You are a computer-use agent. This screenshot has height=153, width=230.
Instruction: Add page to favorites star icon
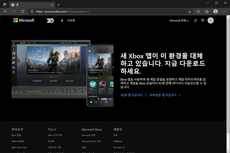pos(189,11)
